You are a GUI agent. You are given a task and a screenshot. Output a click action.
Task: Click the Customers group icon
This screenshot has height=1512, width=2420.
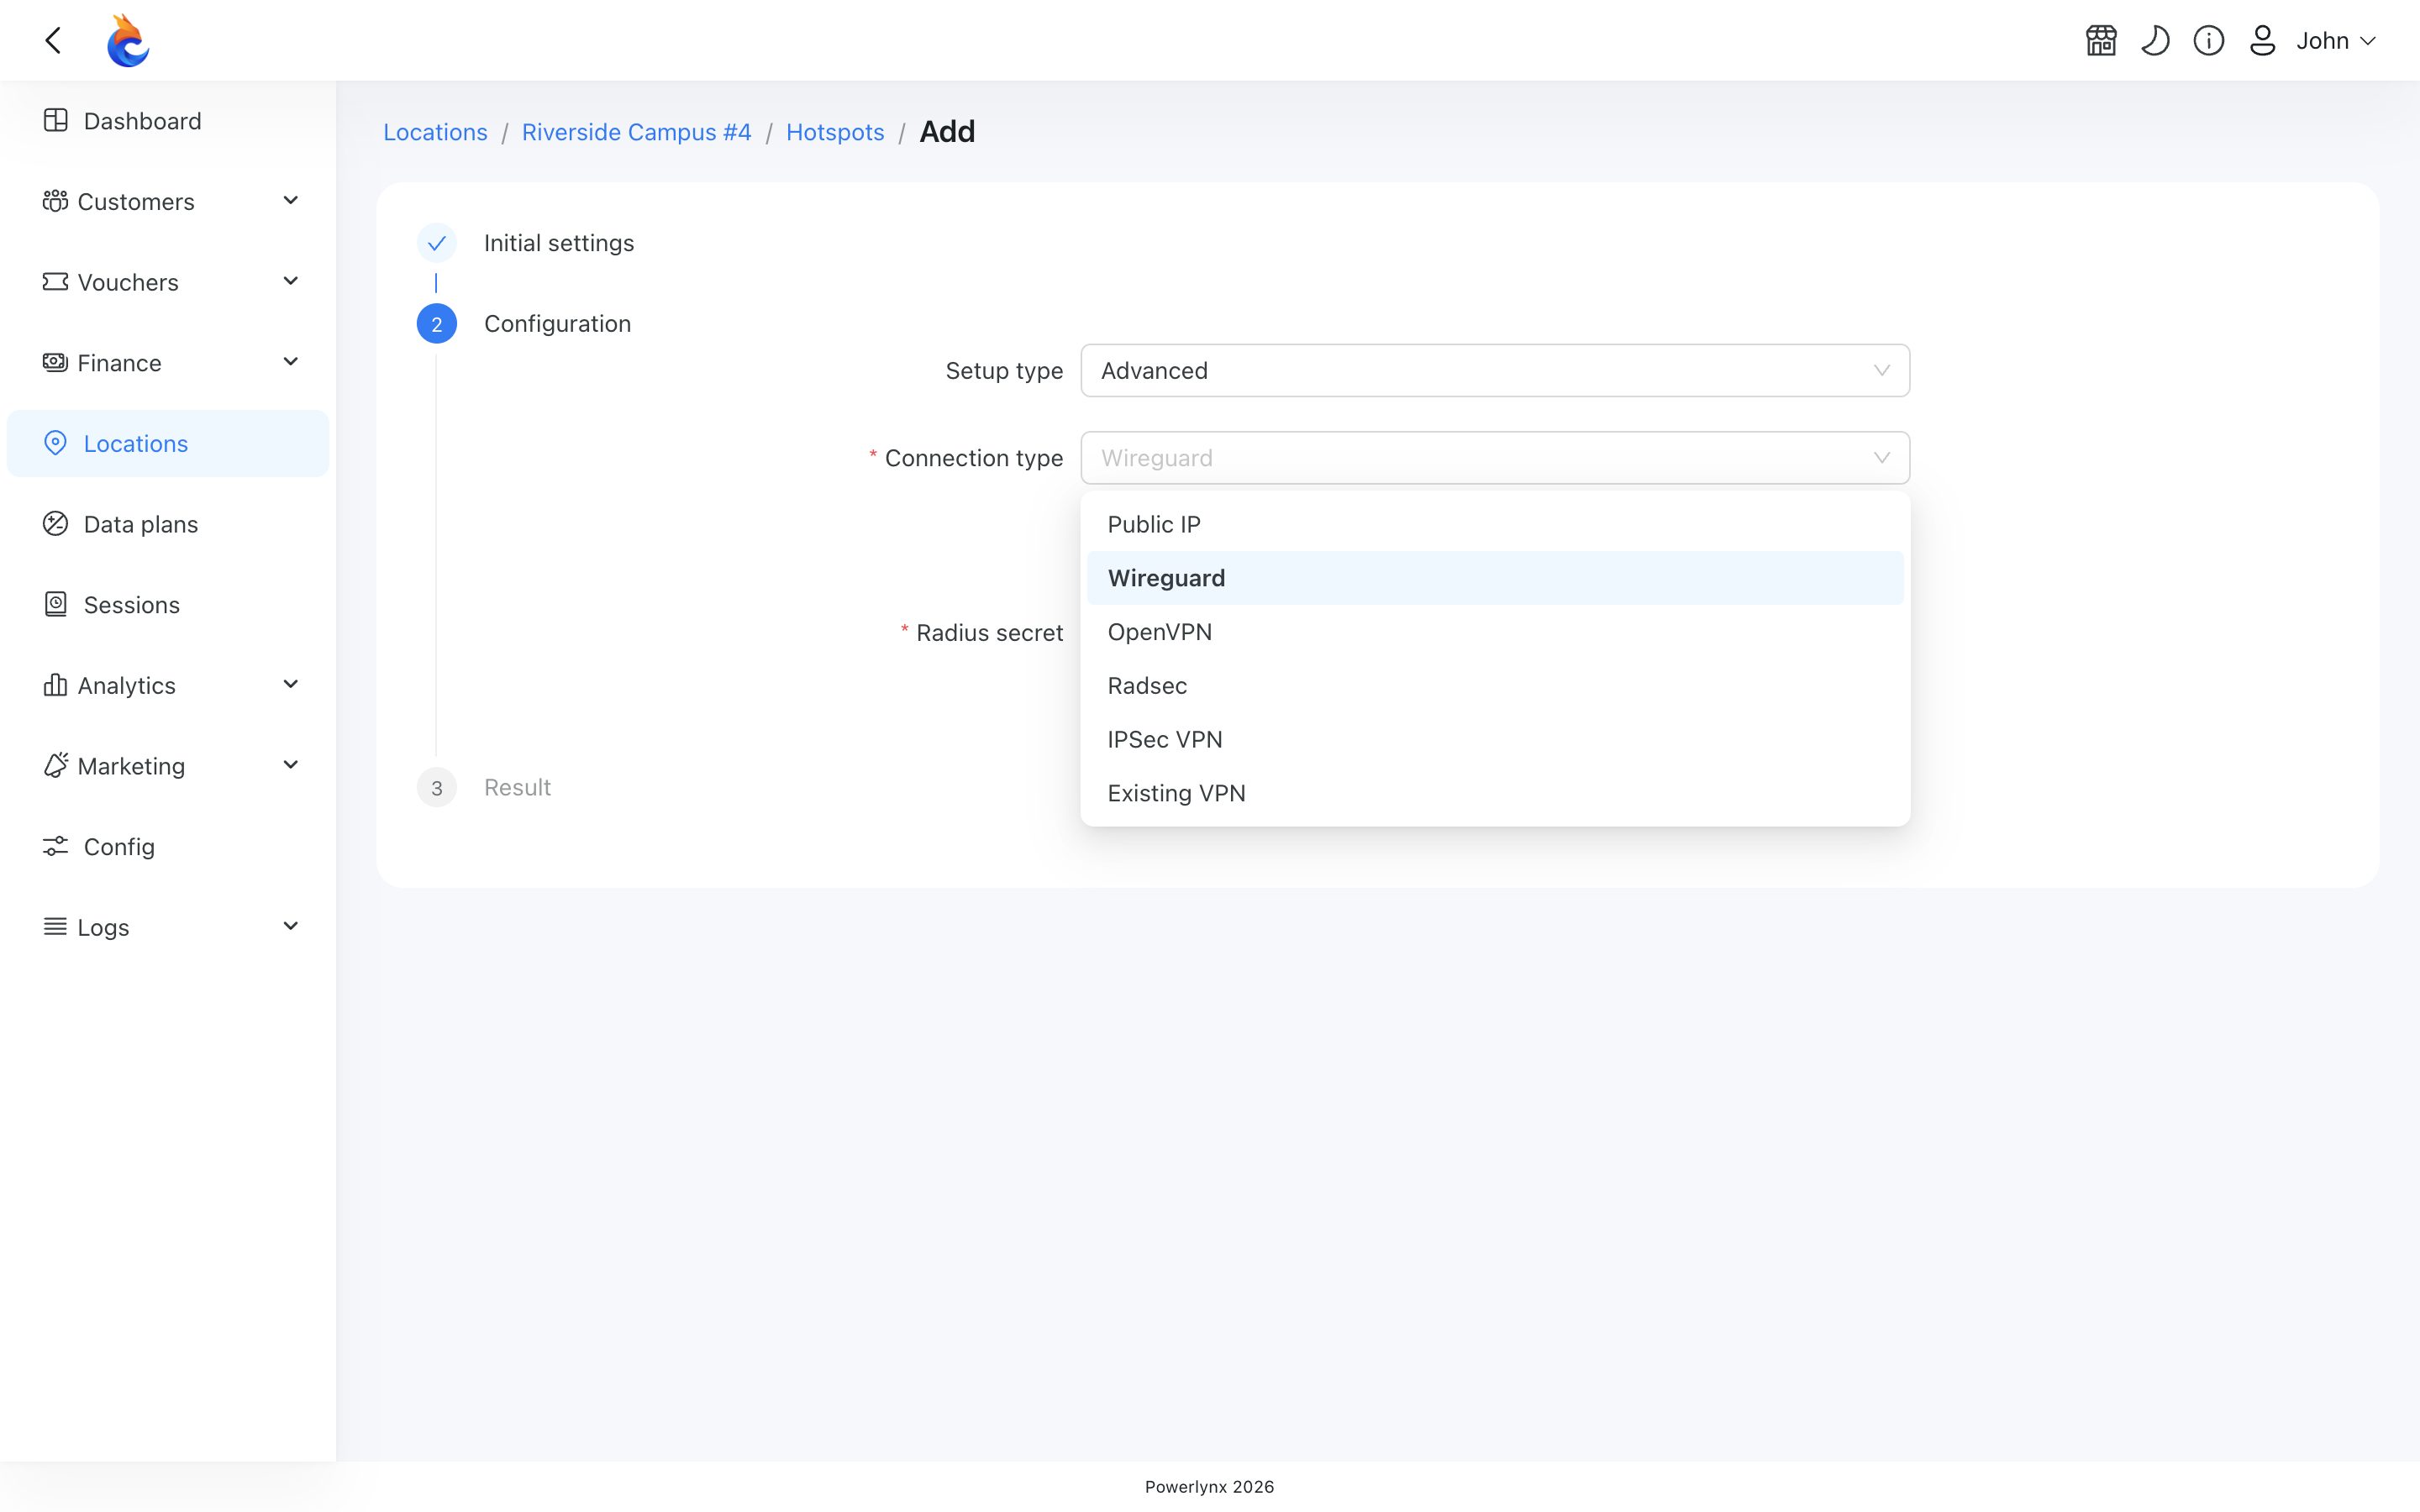coord(56,202)
